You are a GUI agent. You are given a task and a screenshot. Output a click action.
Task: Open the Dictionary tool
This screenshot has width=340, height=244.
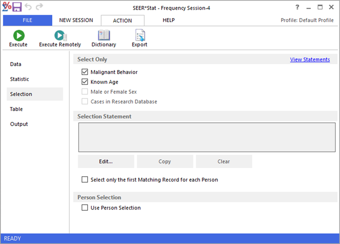click(x=104, y=36)
